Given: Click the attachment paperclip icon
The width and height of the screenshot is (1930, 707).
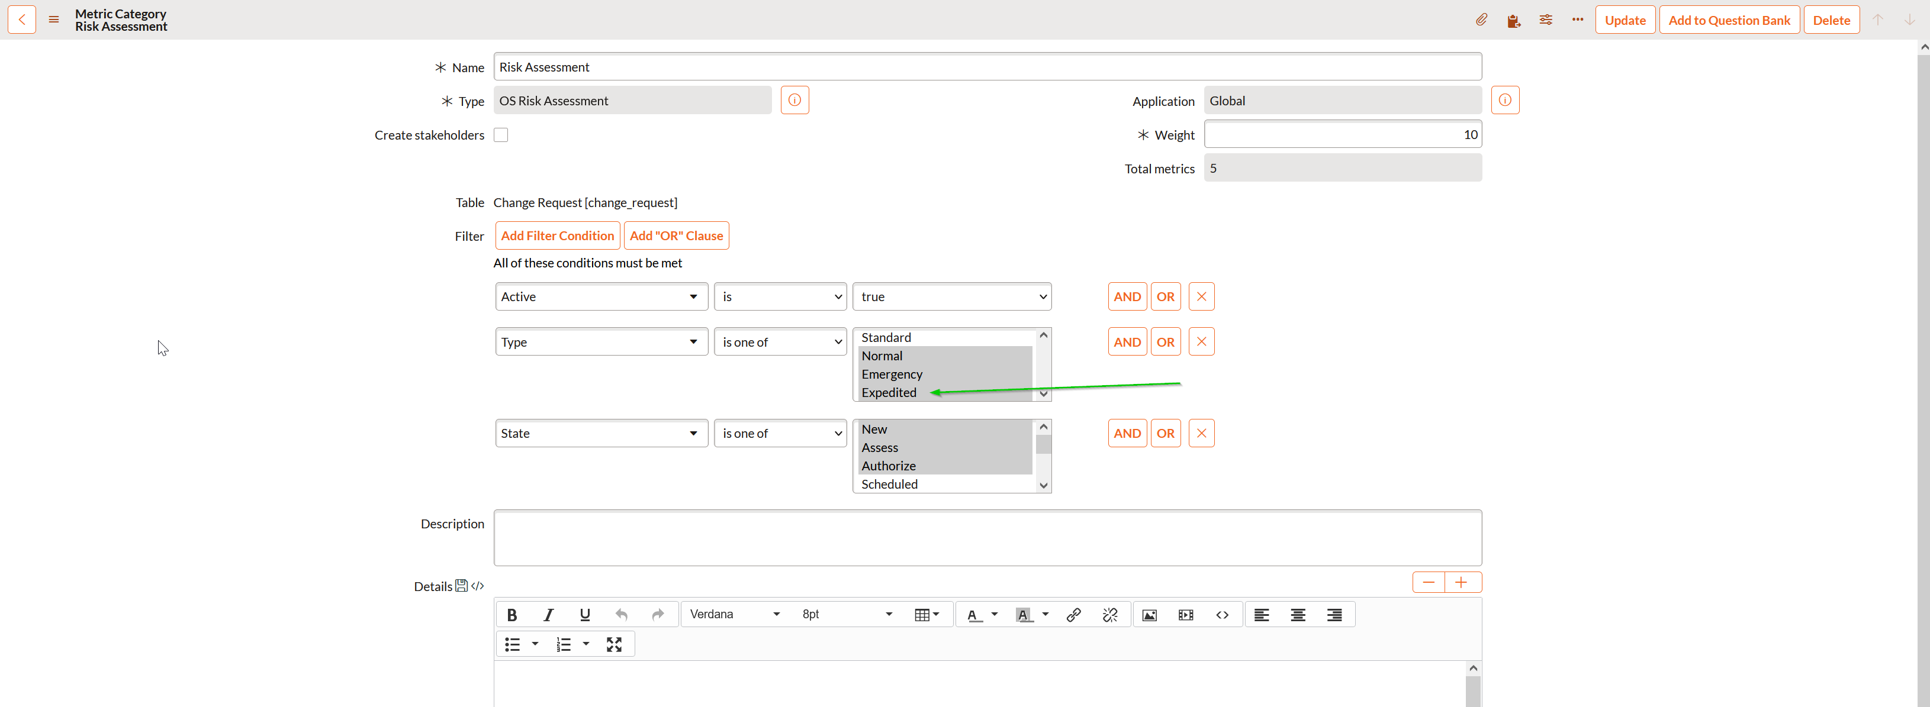Looking at the screenshot, I should coord(1481,20).
